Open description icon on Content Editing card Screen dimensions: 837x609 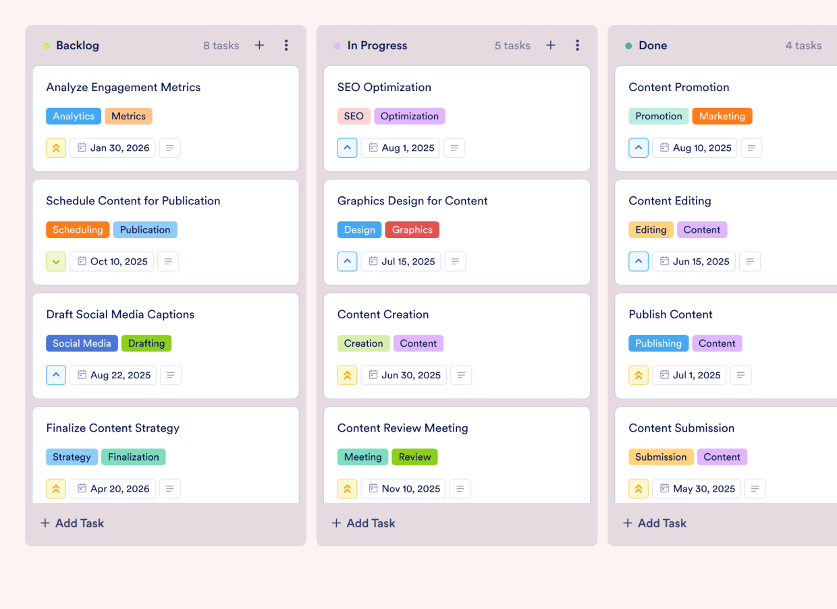(x=750, y=262)
